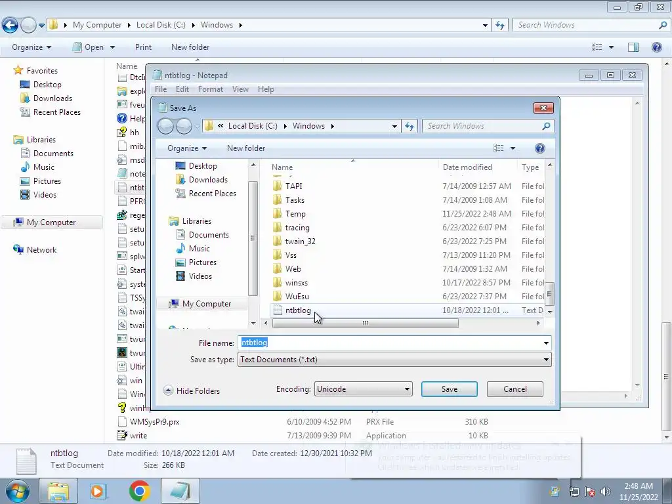Select the tracing folder
The height and width of the screenshot is (504, 672).
click(x=297, y=228)
